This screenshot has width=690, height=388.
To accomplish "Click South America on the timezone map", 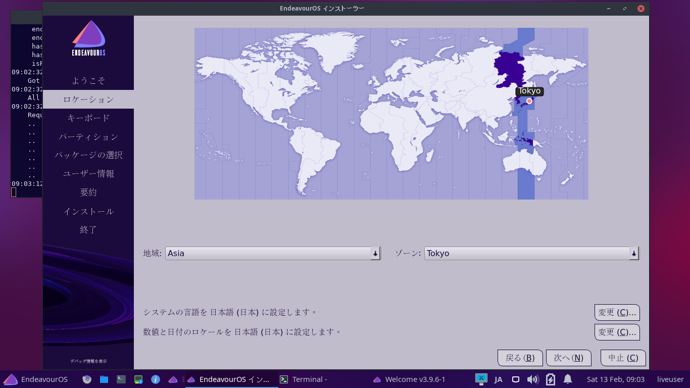I will point(314,157).
